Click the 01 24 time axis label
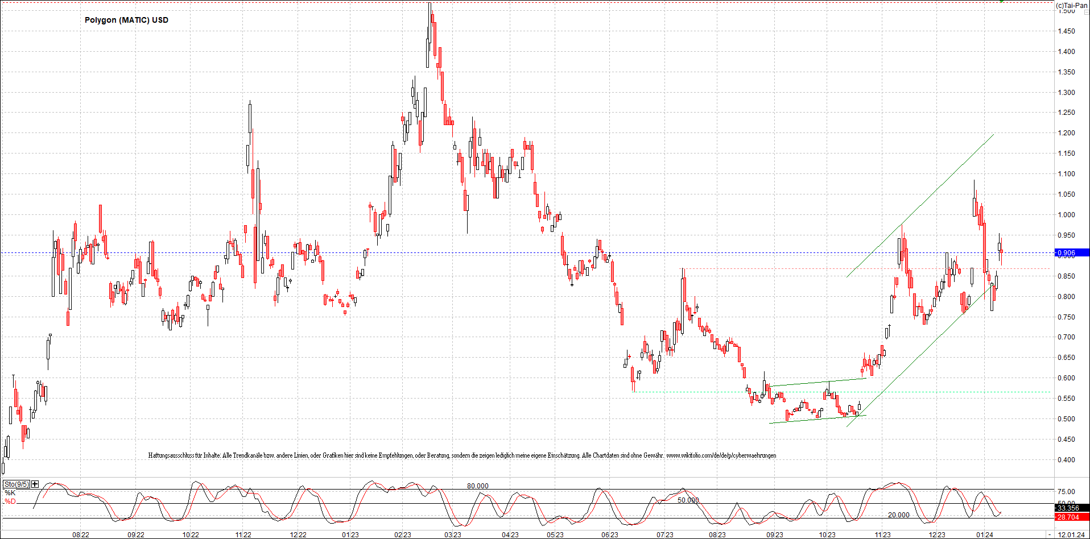This screenshot has height=539, width=1090. point(985,534)
